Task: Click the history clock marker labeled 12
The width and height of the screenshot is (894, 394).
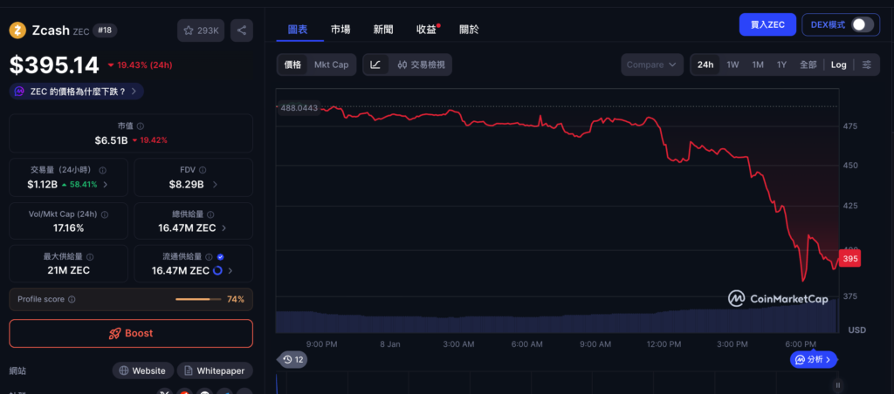Action: tap(292, 359)
